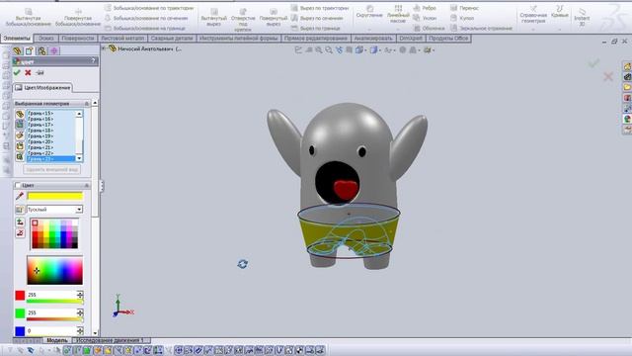Open the Fillet (Скругление) dropdown arrow
Viewport: 632px width, 356px height.
[369, 29]
